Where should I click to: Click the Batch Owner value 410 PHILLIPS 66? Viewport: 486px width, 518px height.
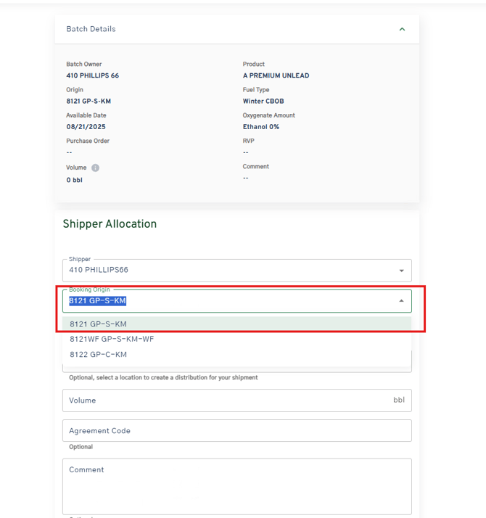click(92, 76)
